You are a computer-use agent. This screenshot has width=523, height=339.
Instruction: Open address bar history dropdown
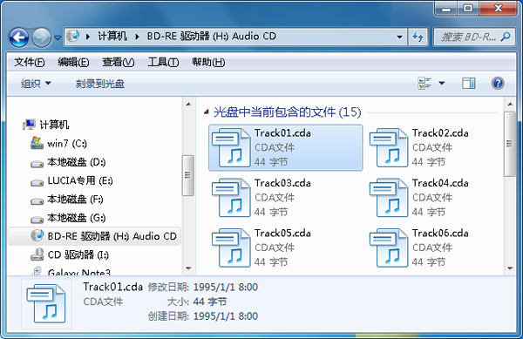[x=399, y=37]
